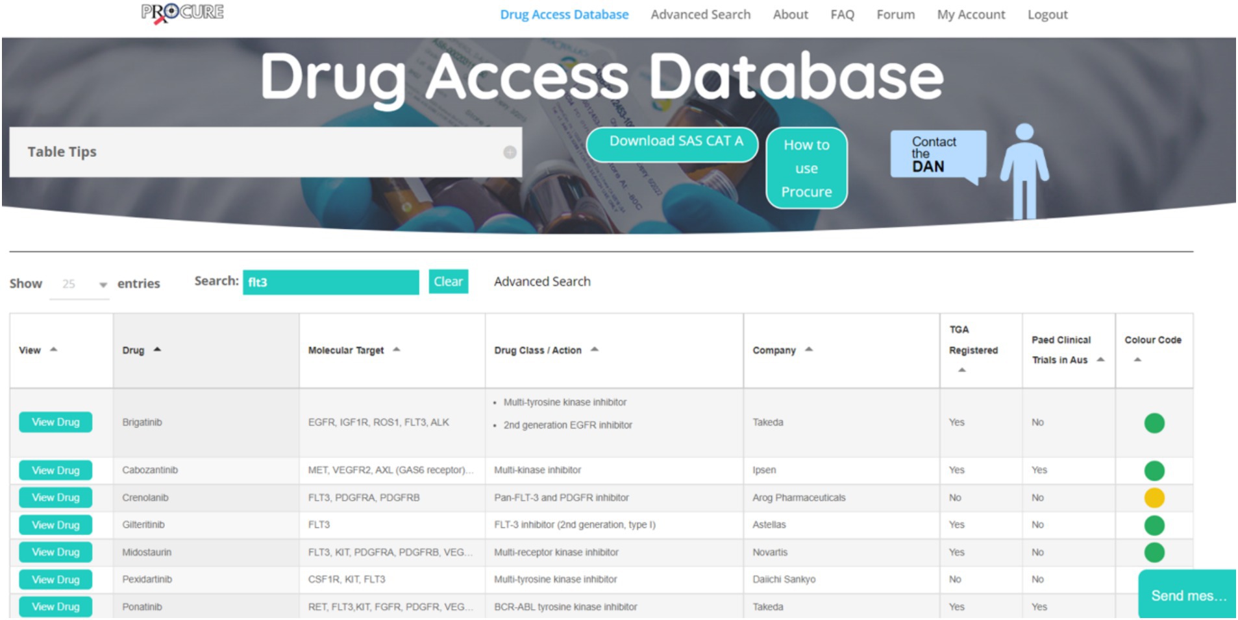Click the search input containing flt3
The height and width of the screenshot is (620, 1238).
(x=330, y=282)
